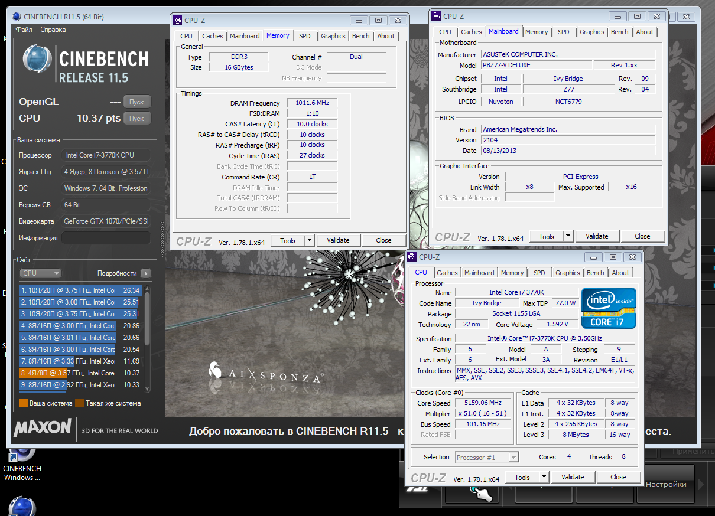The height and width of the screenshot is (516, 715).
Task: Click the Подробности arrow button
Action: 146,273
